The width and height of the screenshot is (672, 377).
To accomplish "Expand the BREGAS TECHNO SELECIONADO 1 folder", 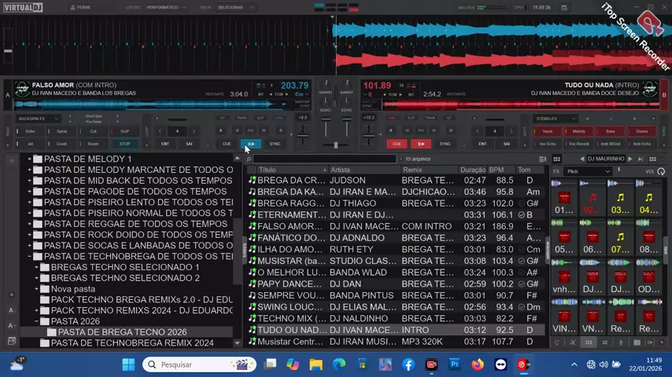I will click(37, 267).
